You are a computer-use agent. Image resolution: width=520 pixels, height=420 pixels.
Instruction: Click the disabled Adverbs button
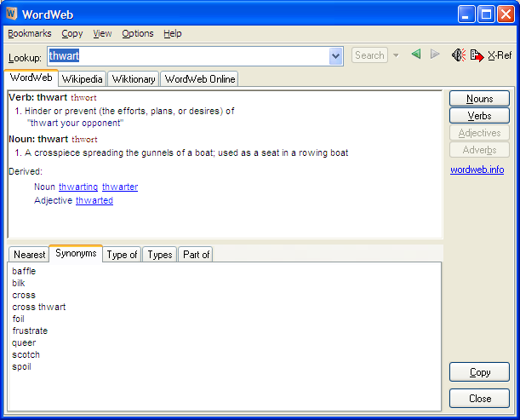pyautogui.click(x=479, y=150)
